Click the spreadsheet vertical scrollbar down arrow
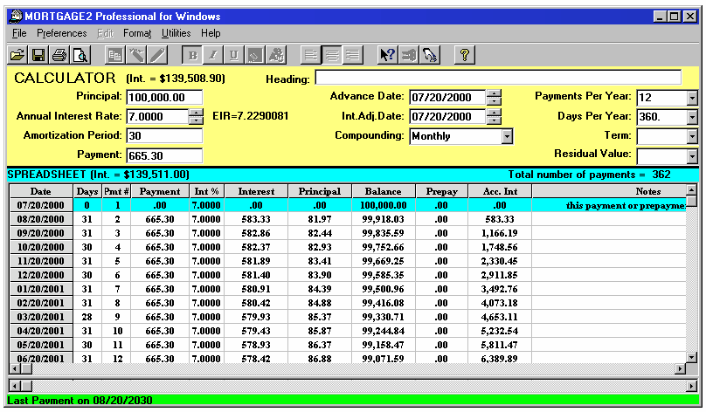 [x=692, y=367]
